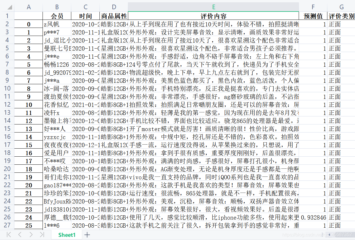
Task: Select the member cell 冰-阔-落
Action: pyautogui.click(x=57, y=89)
